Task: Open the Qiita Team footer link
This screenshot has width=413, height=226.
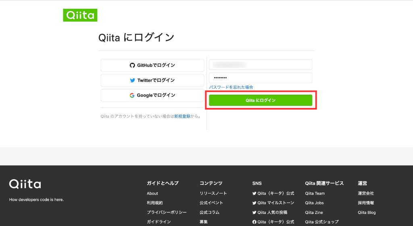Action: [315, 193]
